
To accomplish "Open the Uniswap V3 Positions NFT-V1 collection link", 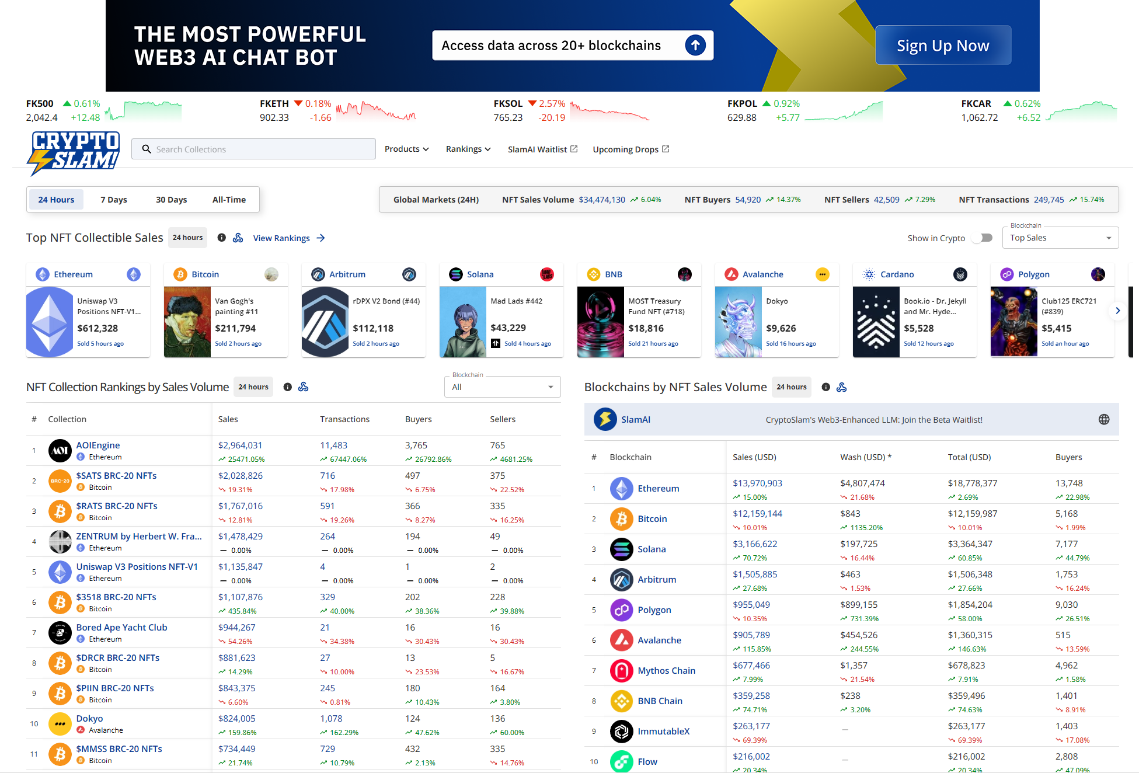I will (x=137, y=566).
